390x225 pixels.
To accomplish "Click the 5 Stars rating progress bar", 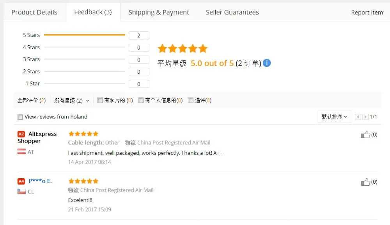I will click(85, 35).
